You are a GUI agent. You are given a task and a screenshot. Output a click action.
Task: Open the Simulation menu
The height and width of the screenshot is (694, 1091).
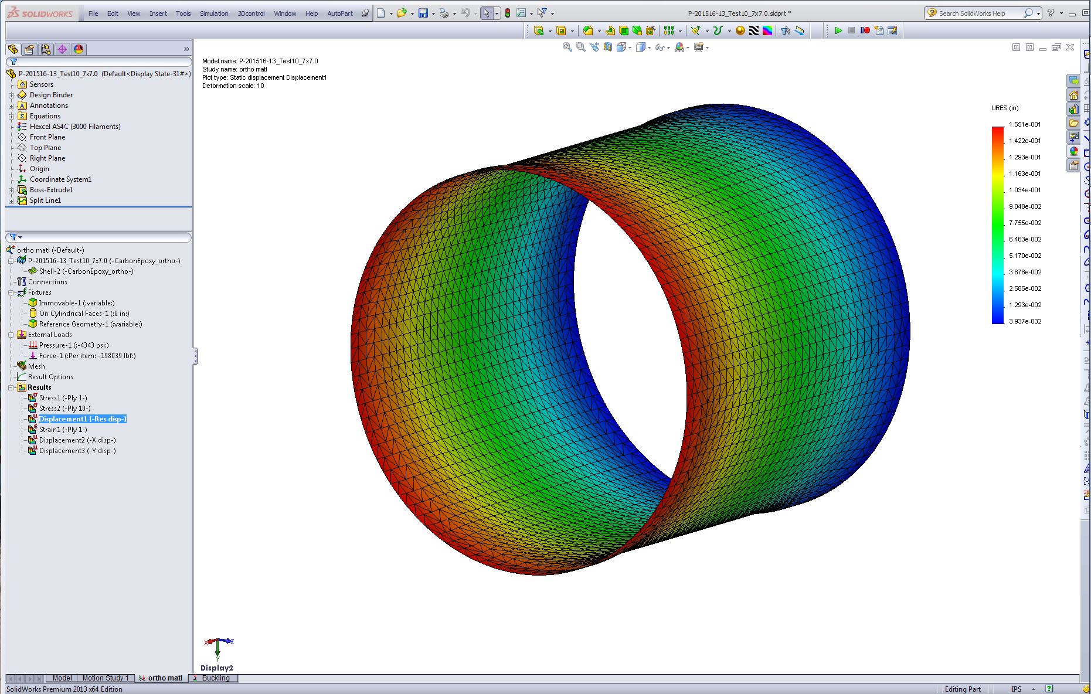(x=214, y=13)
